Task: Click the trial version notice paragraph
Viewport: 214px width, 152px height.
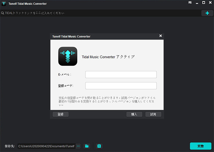Action: pos(107,101)
